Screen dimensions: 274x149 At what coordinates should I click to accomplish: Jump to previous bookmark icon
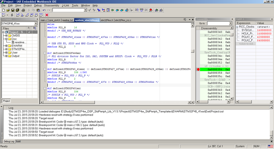(x=117, y=10)
